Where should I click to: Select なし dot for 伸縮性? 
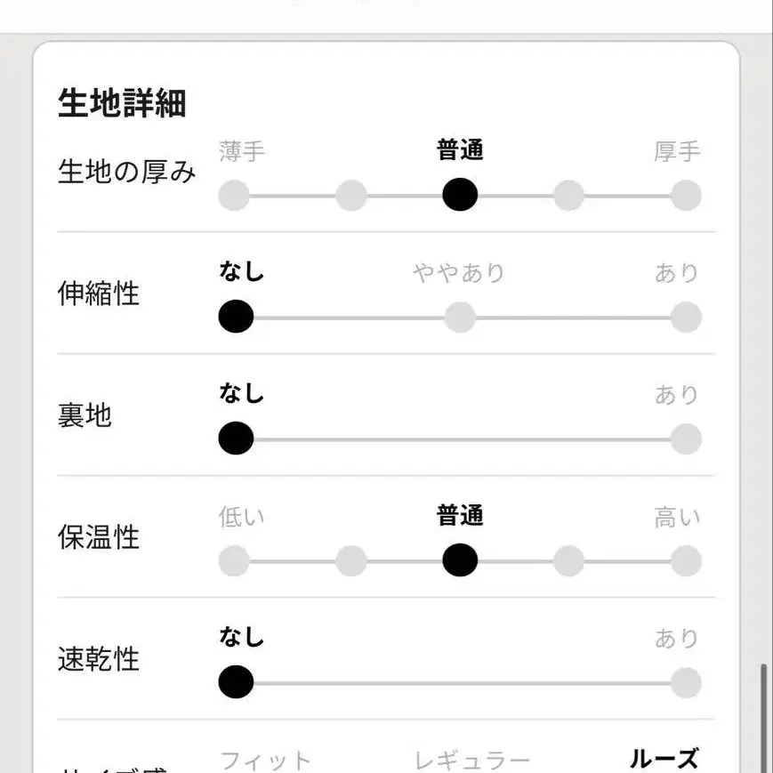pos(236,317)
